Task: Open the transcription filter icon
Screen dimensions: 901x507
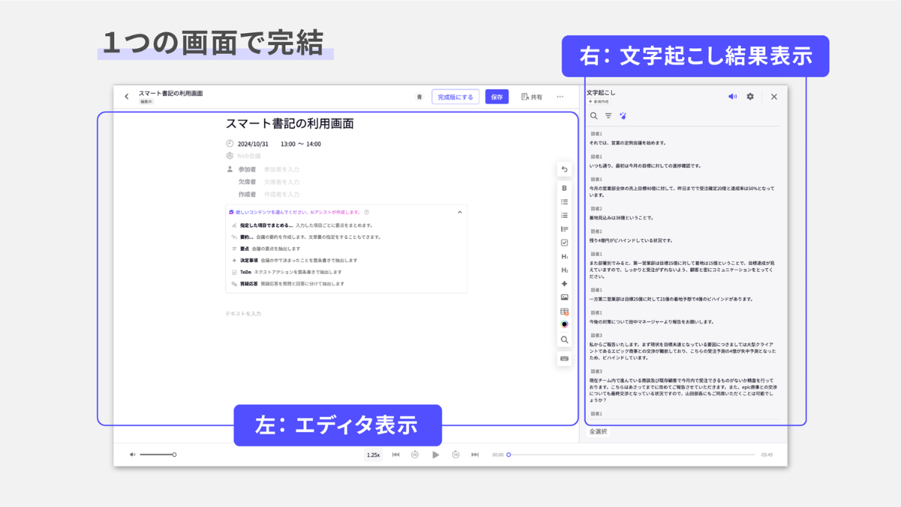Action: [x=608, y=116]
